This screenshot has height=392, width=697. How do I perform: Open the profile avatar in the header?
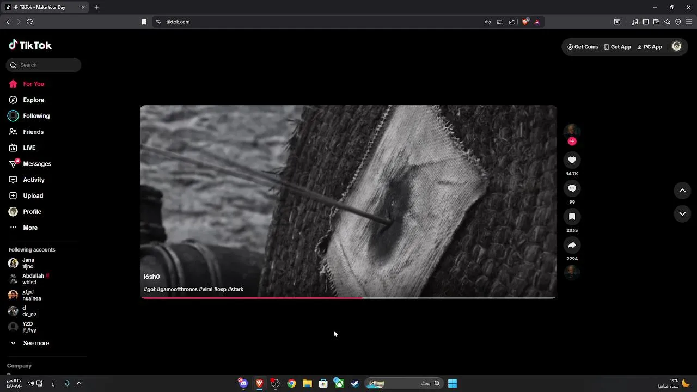click(677, 46)
